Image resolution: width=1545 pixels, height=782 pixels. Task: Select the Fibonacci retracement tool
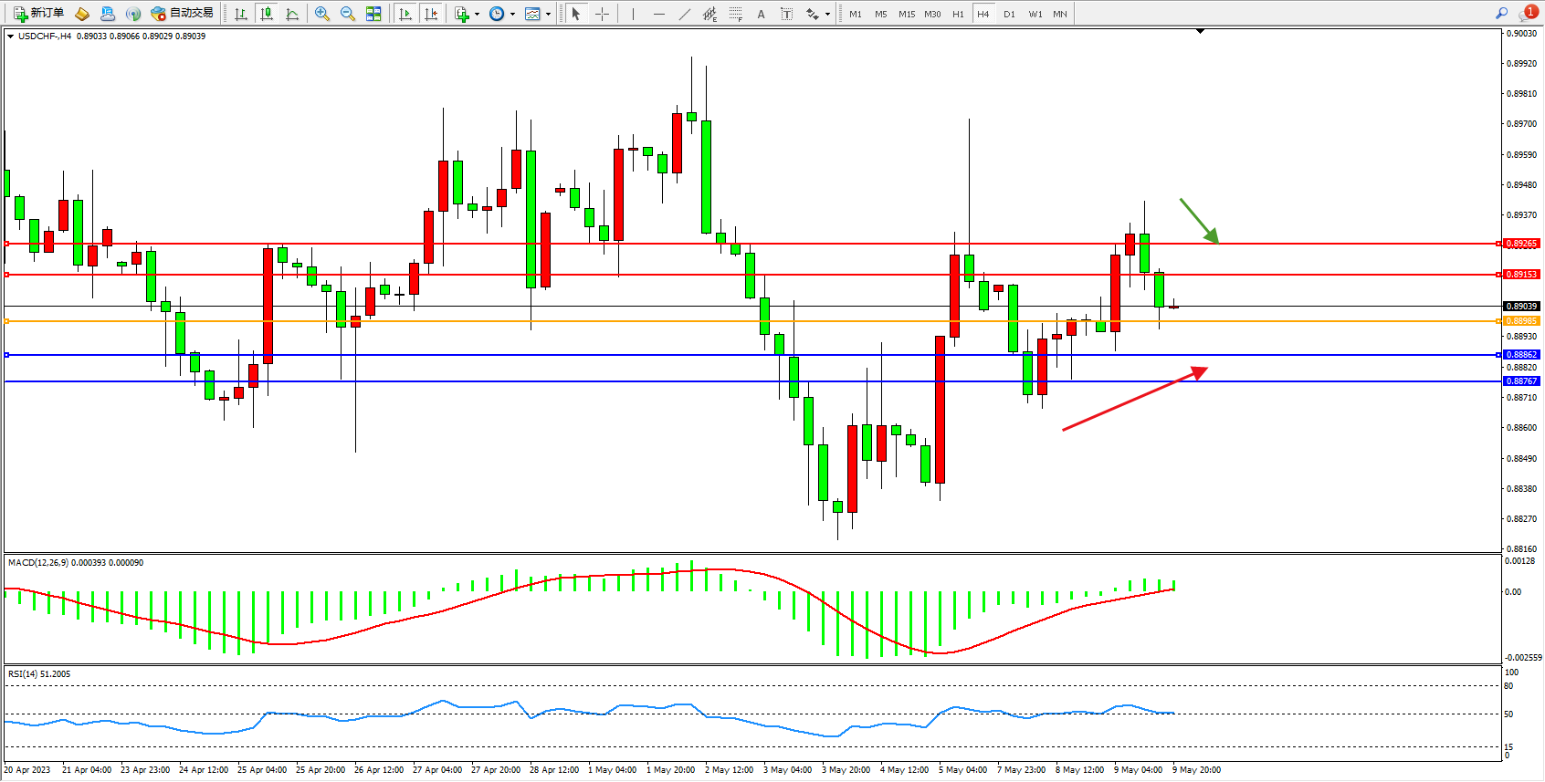[735, 14]
